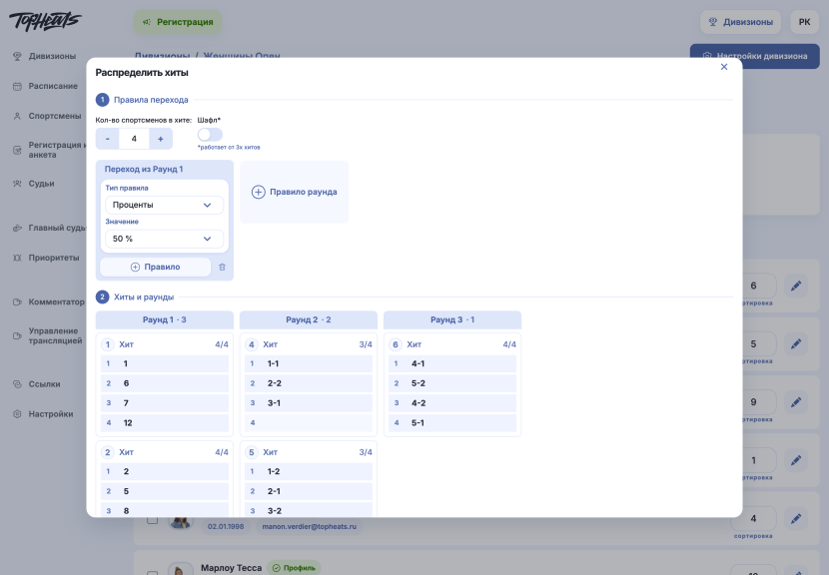The width and height of the screenshot is (829, 575).
Task: Close the Распределить хиты dialog
Action: [724, 67]
